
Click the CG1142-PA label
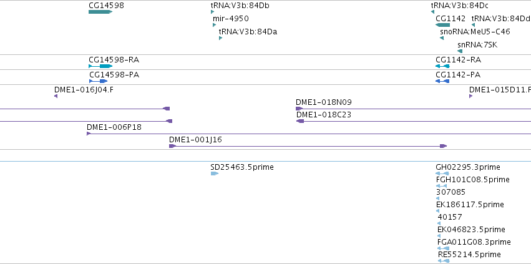(458, 75)
